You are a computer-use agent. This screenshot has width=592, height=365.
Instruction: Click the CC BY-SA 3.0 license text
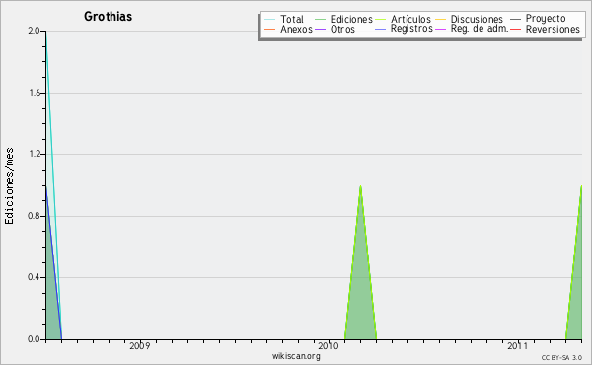coord(561,358)
